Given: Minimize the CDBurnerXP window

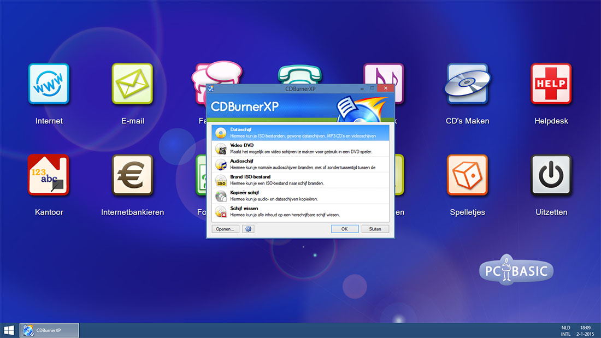Looking at the screenshot, I should (362, 88).
